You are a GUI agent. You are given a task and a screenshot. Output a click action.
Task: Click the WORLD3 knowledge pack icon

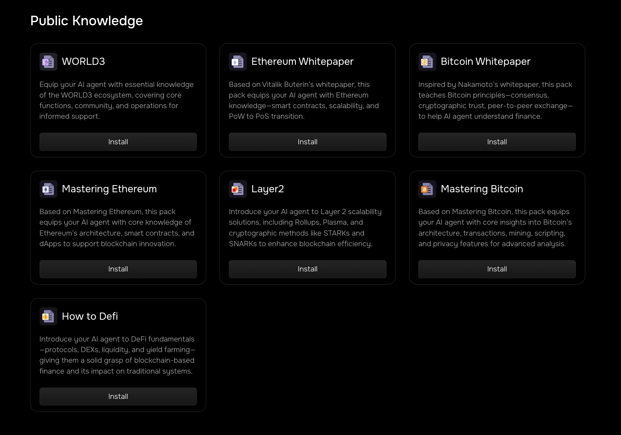pos(48,62)
